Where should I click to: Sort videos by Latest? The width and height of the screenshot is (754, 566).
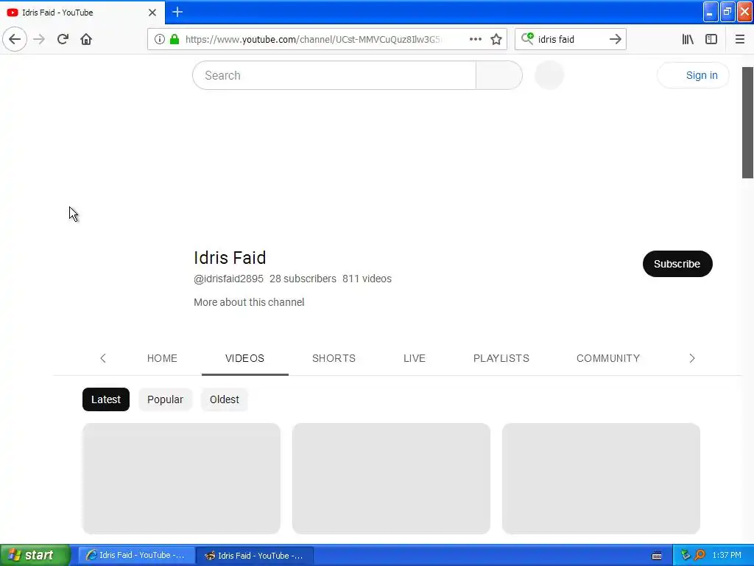(106, 399)
